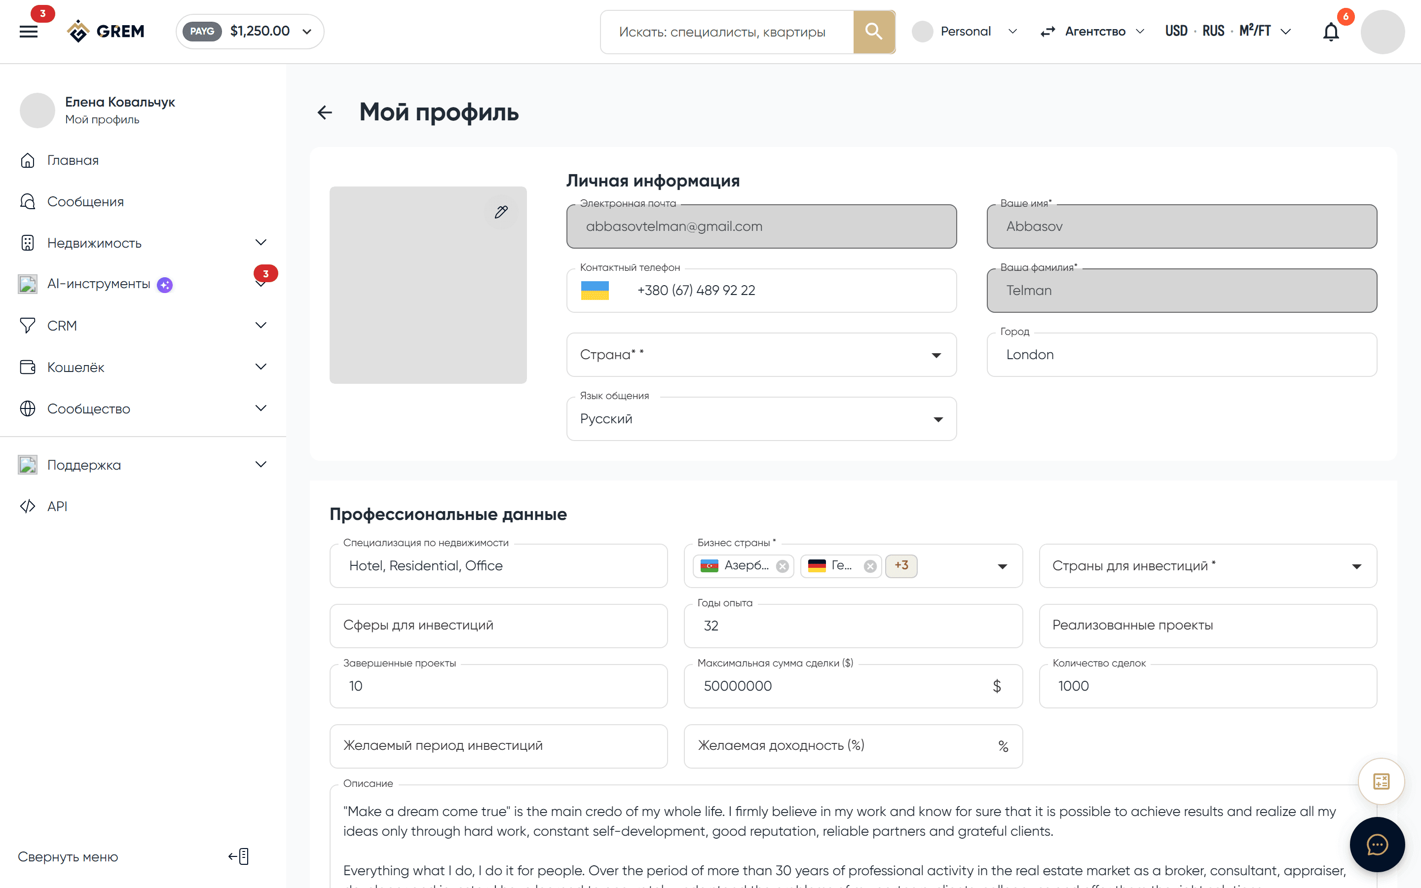
Task: Click the search input field
Action: (727, 32)
